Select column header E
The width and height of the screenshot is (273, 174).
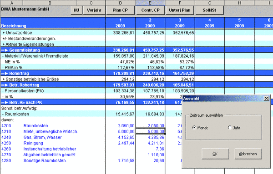pyautogui.click(x=150, y=3)
